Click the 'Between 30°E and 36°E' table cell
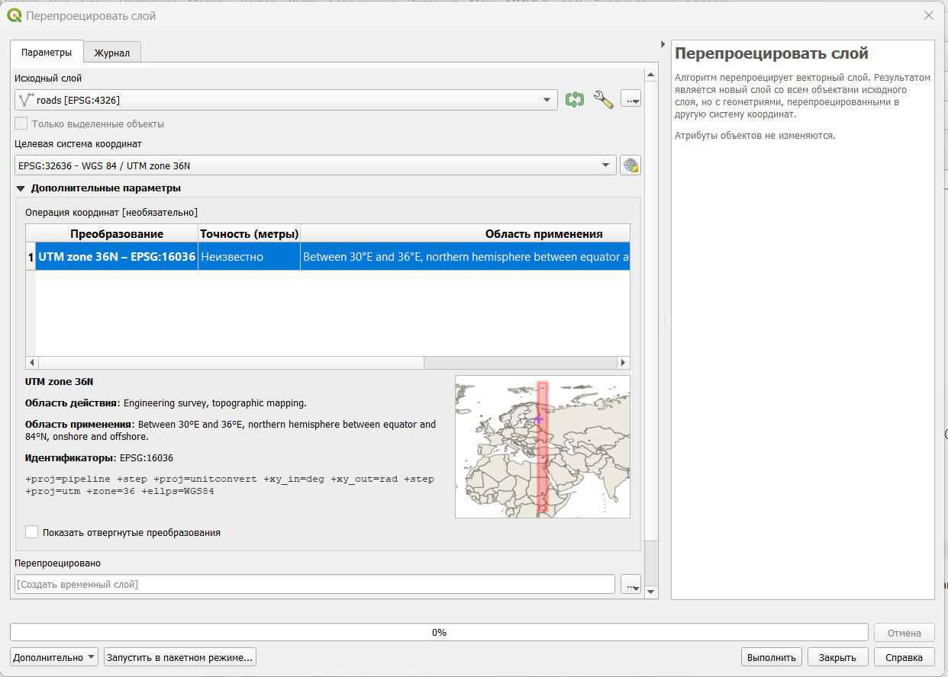948x677 pixels. [x=466, y=257]
